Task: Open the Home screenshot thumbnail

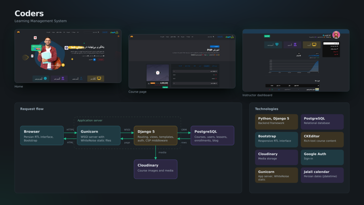Action: pyautogui.click(x=68, y=56)
